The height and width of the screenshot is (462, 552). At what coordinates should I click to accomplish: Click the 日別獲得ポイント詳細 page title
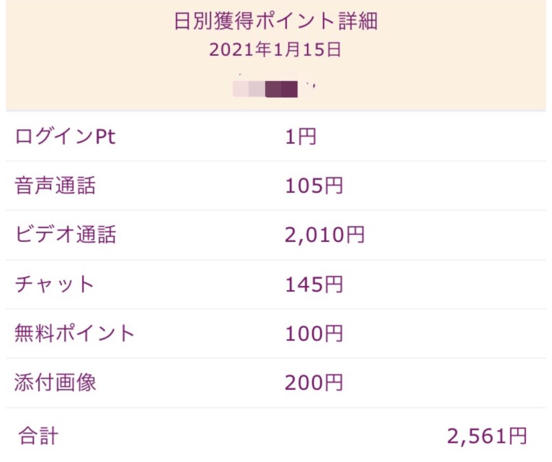275,21
